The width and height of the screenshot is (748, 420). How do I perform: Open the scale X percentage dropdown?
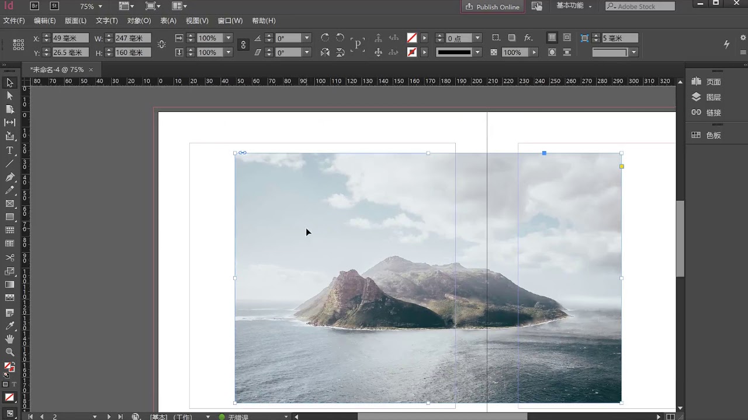click(x=227, y=38)
